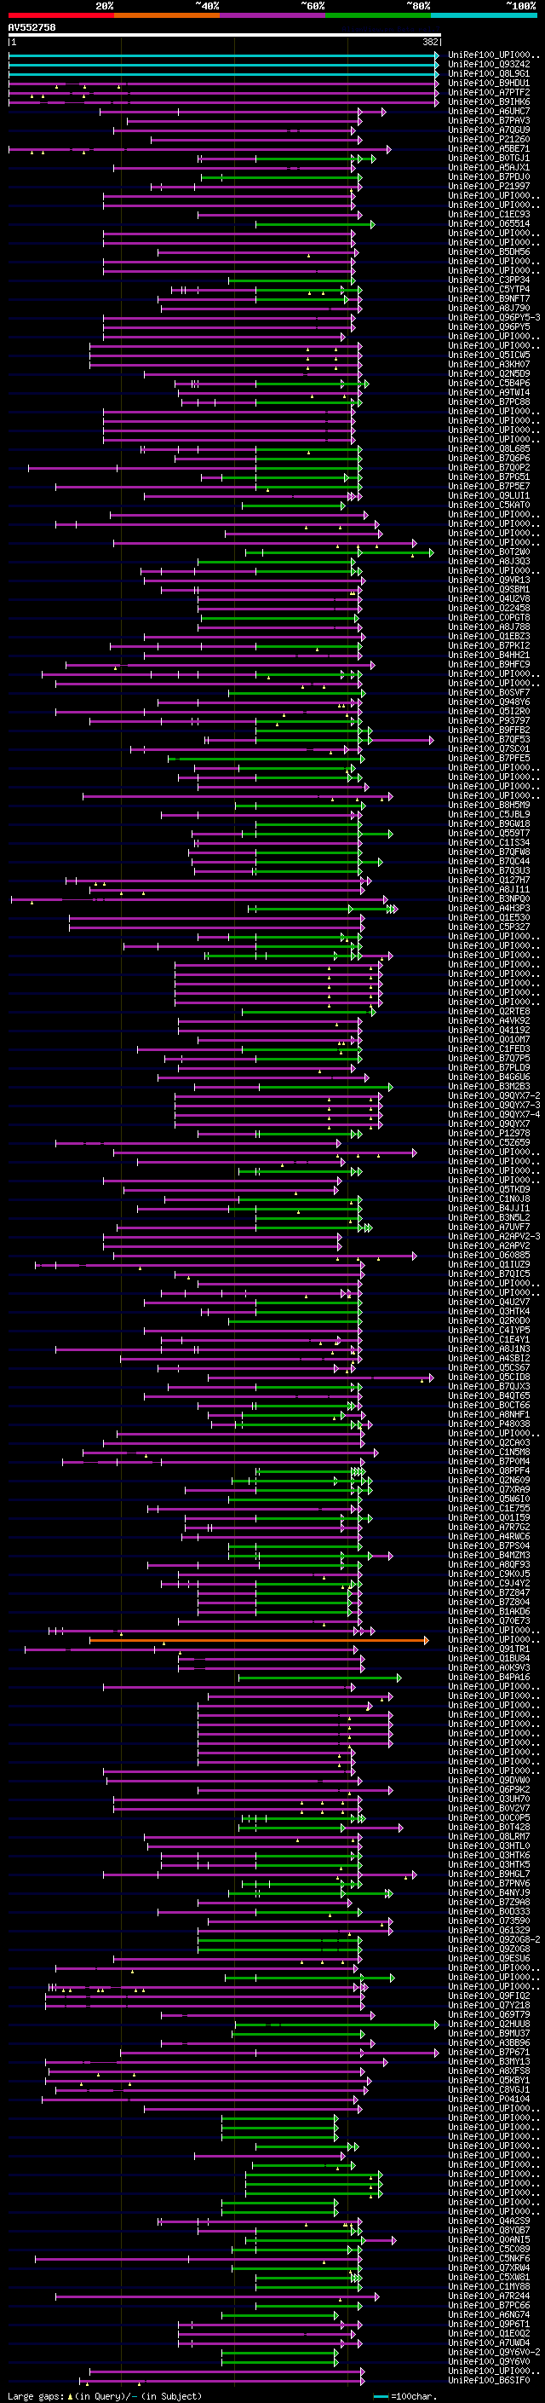Select the UniRef100_Q1EBZ3 label
The height and width of the screenshot is (2403, 545).
(x=489, y=635)
